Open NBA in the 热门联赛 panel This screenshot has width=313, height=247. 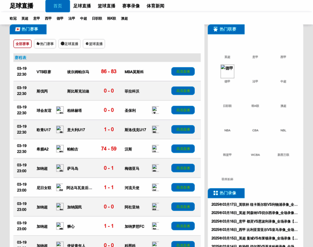pyautogui.click(x=227, y=130)
